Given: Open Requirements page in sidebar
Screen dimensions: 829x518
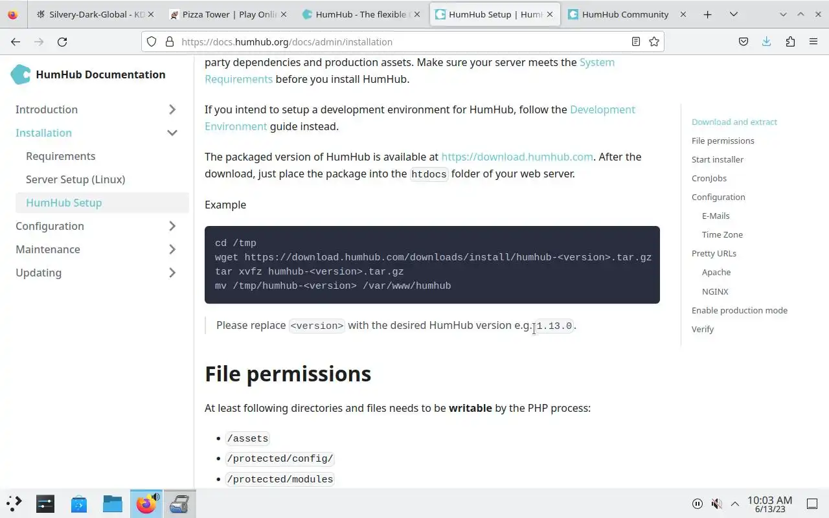Looking at the screenshot, I should 61,156.
